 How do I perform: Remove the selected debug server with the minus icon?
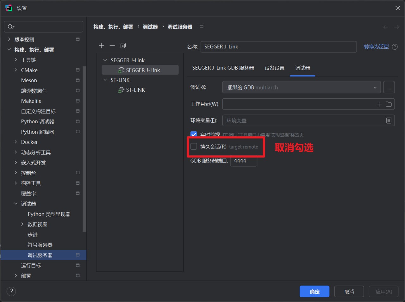click(x=112, y=46)
